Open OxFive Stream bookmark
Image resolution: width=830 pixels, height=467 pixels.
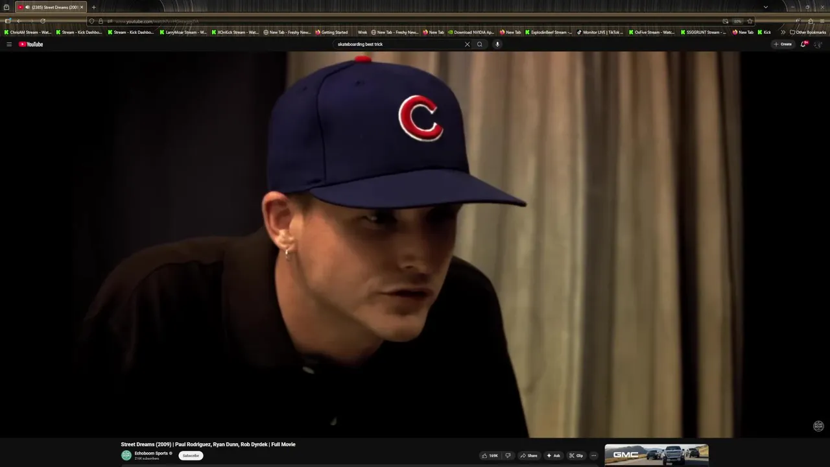pyautogui.click(x=652, y=32)
